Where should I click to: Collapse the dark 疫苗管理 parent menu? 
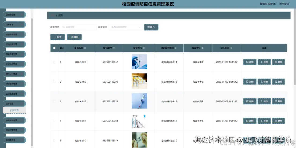(14, 104)
